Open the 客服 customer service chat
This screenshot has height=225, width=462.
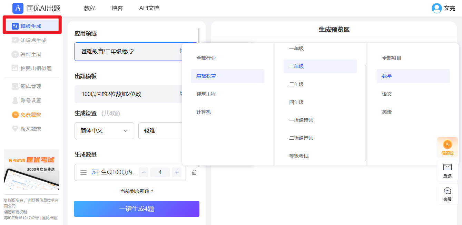click(x=447, y=193)
